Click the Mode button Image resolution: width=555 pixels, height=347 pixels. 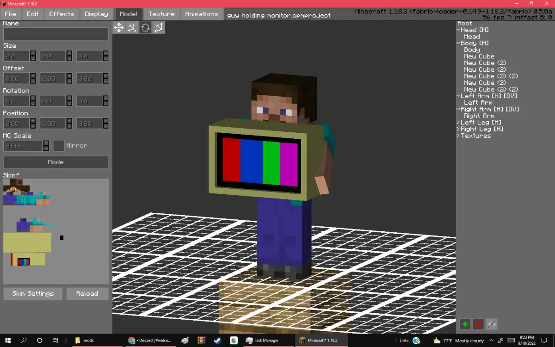tap(56, 162)
